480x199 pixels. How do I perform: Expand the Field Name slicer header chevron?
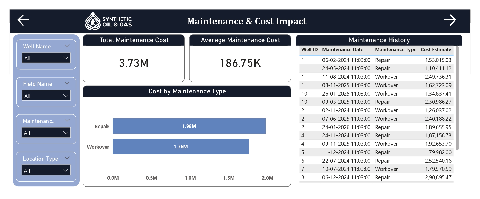coord(67,83)
